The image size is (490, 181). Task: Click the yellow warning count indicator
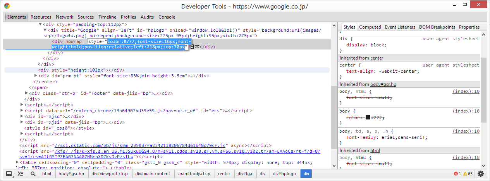tap(468, 174)
